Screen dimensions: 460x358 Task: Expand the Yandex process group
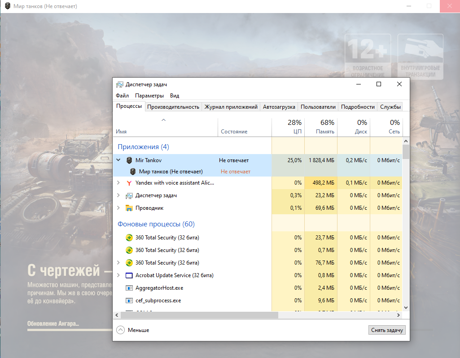tap(118, 183)
